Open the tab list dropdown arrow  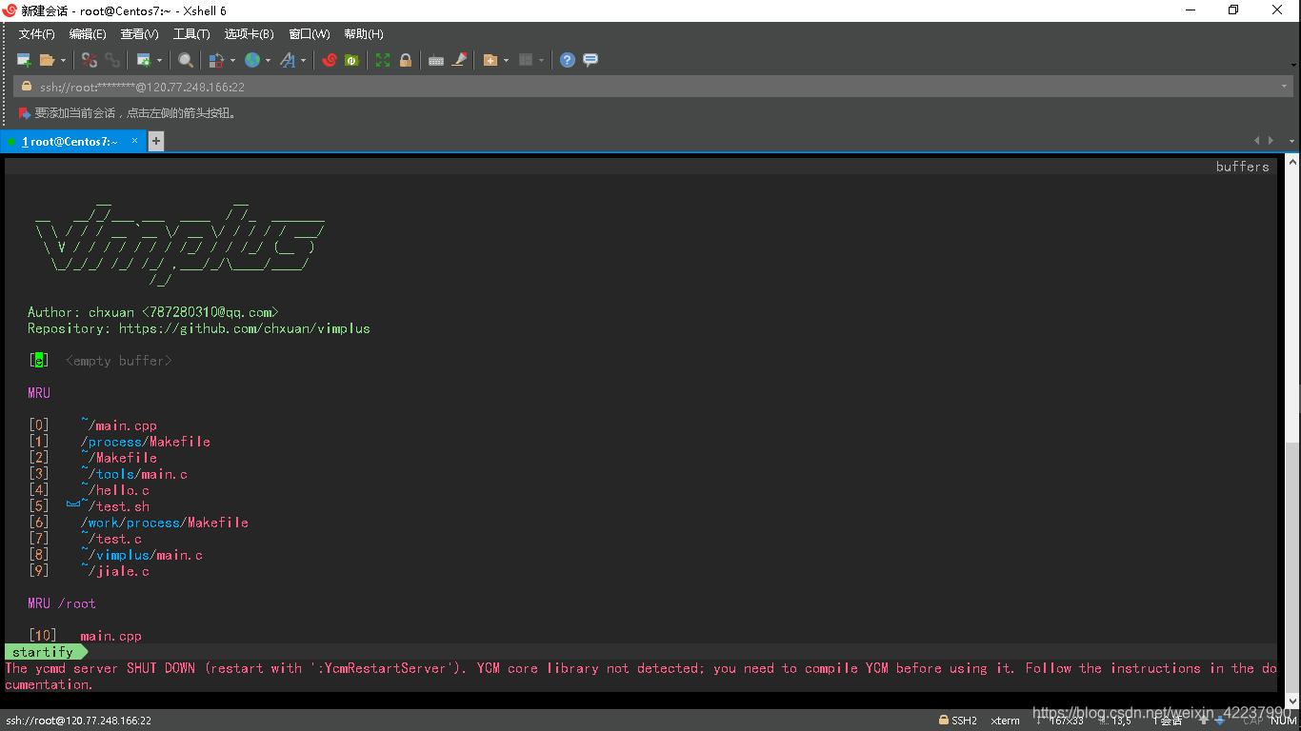[1292, 141]
